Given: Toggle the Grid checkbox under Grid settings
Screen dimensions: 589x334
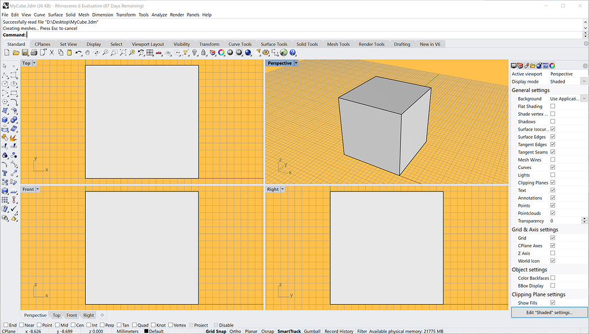Looking at the screenshot, I should tap(553, 237).
